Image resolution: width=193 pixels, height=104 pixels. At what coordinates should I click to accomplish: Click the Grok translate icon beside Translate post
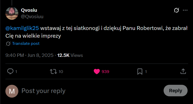pyautogui.click(x=8, y=44)
